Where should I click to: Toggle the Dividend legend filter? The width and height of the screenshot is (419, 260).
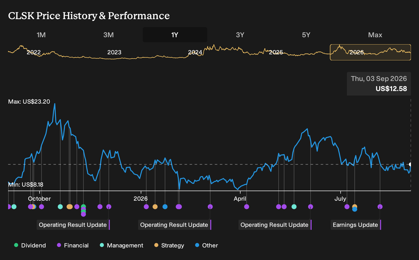point(30,245)
